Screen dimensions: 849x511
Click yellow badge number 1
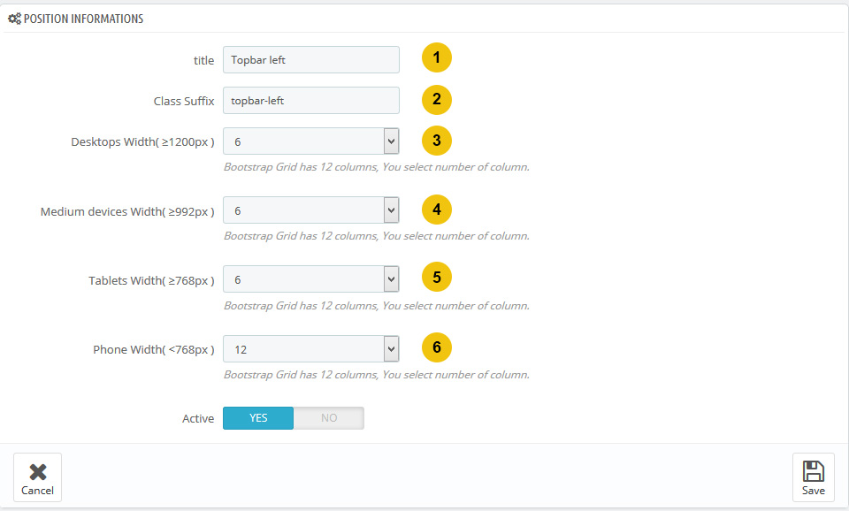point(436,57)
